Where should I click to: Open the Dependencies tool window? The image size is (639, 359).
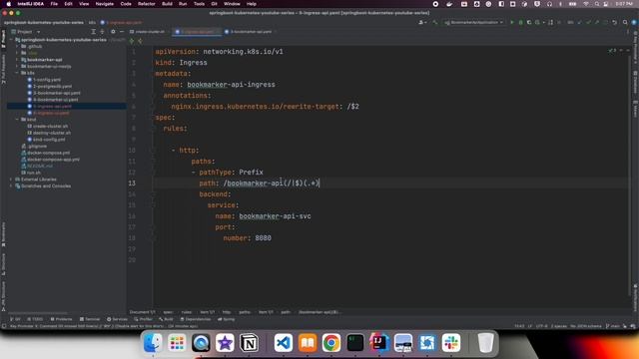coord(196,319)
